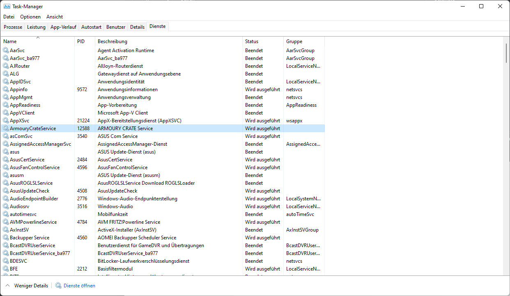510x296 pixels.
Task: Click the description 'AVM FRITZ!Powerline Service'
Action: pos(129,222)
